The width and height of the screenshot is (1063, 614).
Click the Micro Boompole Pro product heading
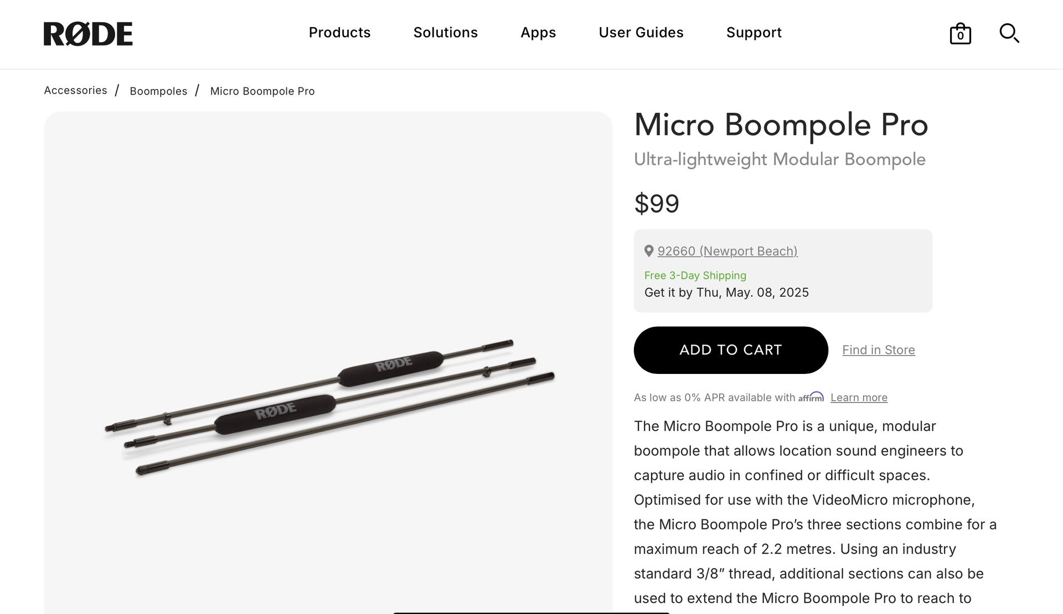pos(781,125)
